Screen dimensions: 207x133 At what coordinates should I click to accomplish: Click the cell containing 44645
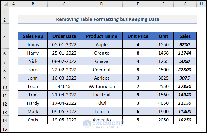click(x=64, y=87)
